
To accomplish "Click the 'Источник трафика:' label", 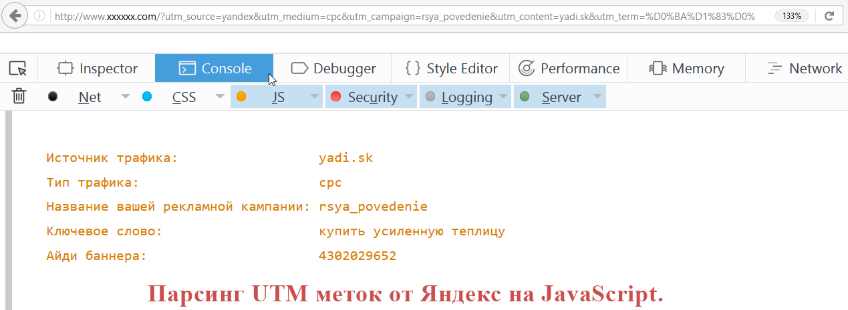I will click(x=112, y=158).
